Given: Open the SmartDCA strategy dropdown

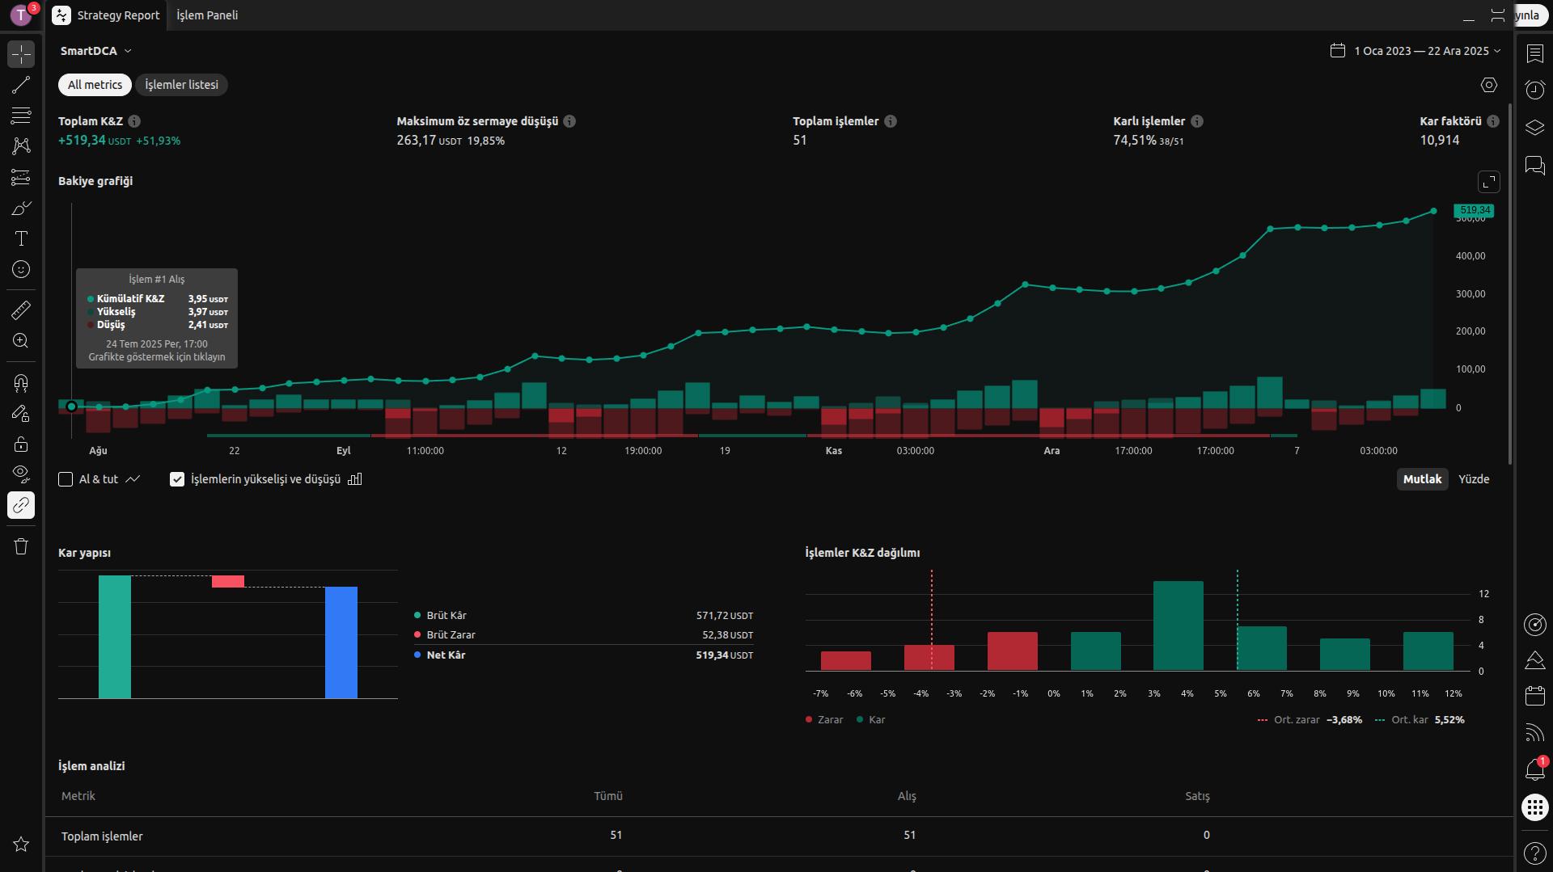Looking at the screenshot, I should 95,51.
